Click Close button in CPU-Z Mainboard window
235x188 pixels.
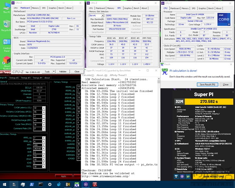[x=77, y=72]
